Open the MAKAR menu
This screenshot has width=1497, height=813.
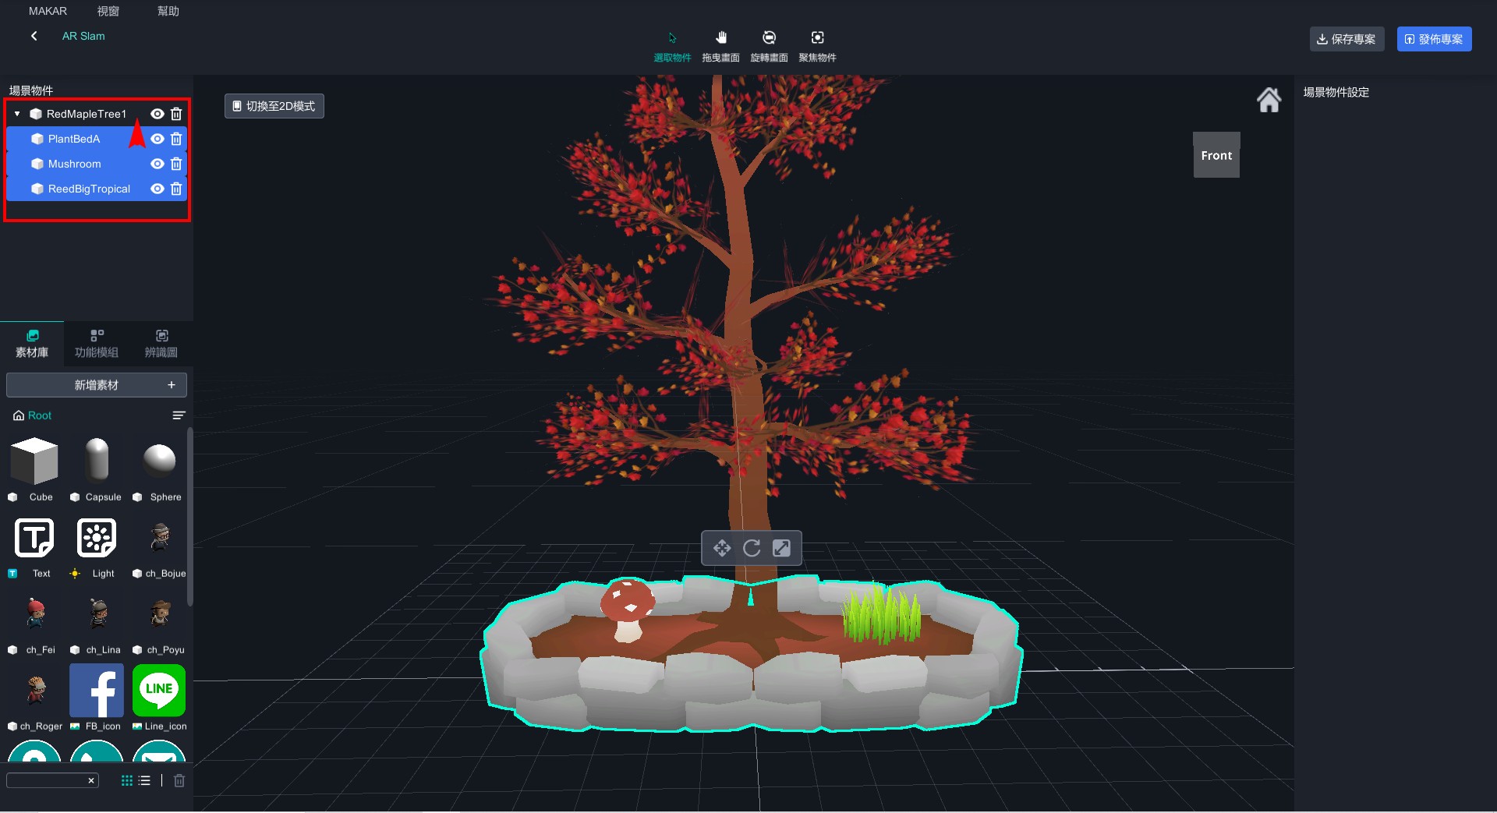[x=48, y=11]
